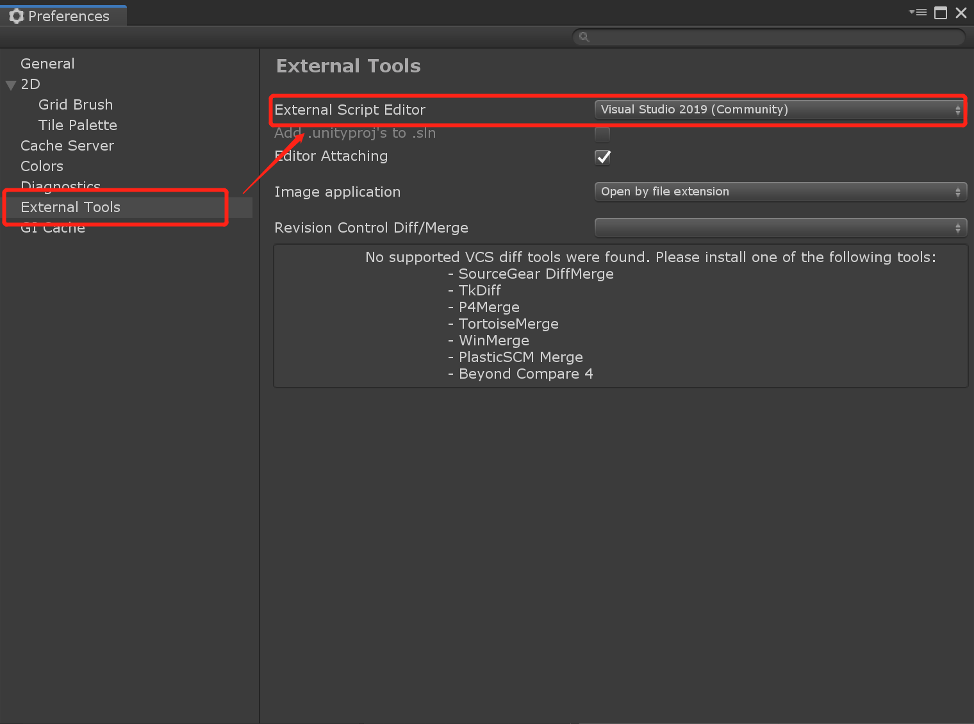Select Diagnostics in the sidebar
974x724 pixels.
point(60,186)
